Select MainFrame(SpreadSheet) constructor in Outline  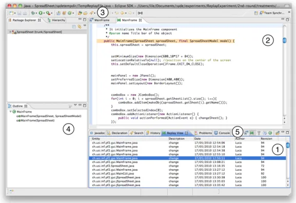[x=36, y=120]
